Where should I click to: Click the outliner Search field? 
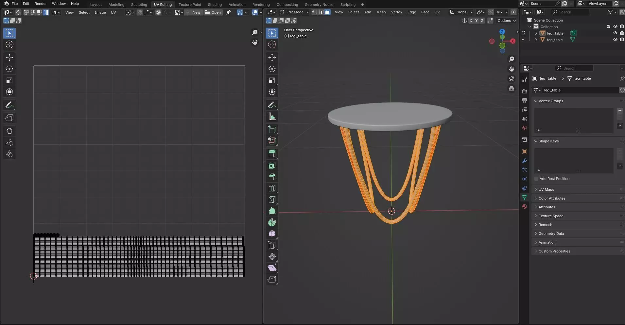point(570,12)
